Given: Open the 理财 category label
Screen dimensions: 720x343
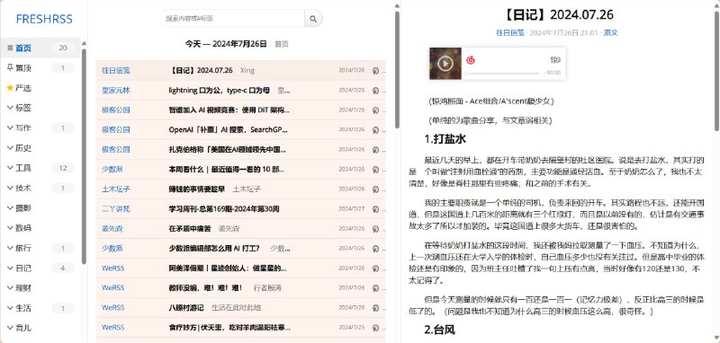Looking at the screenshot, I should point(23,288).
